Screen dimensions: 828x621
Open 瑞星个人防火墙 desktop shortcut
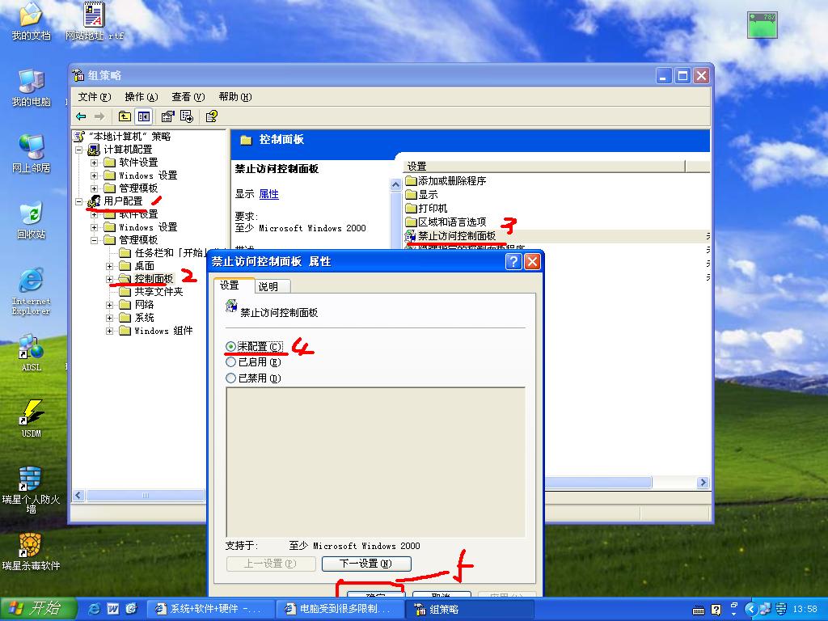32,490
